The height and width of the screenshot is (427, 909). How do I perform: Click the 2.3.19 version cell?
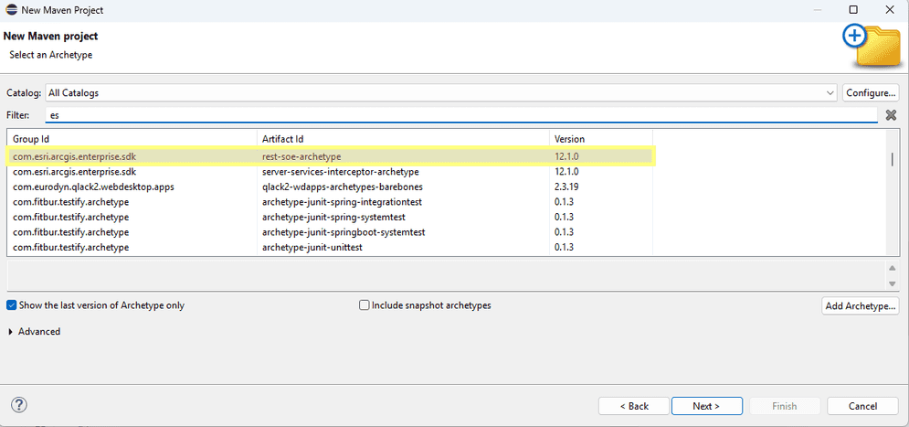(x=566, y=187)
